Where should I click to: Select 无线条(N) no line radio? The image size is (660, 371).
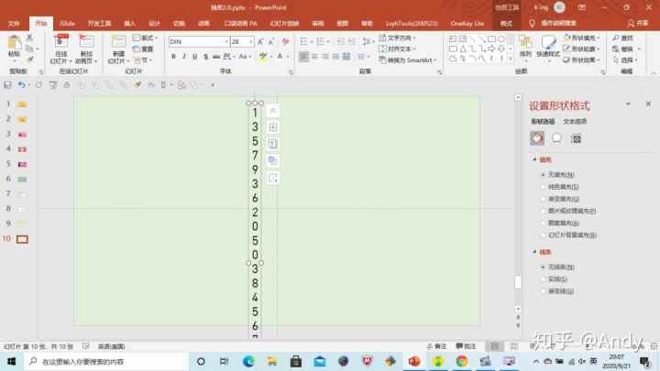(x=543, y=267)
